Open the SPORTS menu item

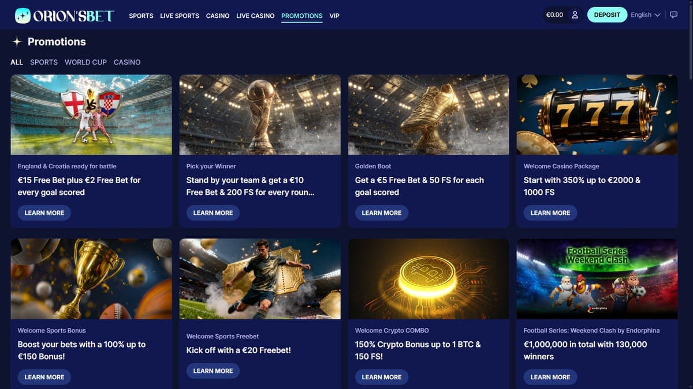(x=141, y=16)
